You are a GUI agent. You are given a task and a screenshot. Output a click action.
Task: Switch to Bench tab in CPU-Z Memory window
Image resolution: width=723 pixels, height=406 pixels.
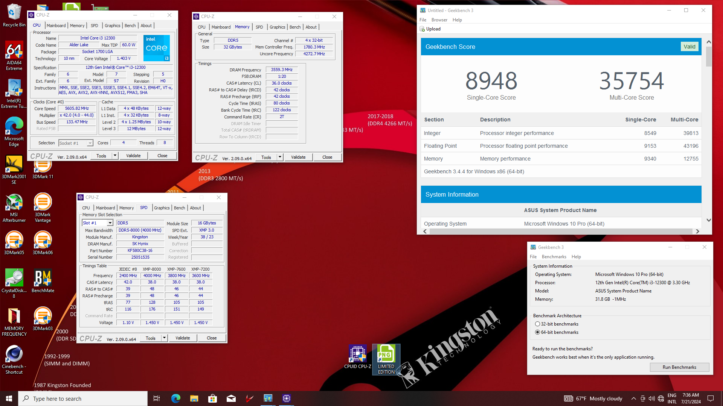295,27
